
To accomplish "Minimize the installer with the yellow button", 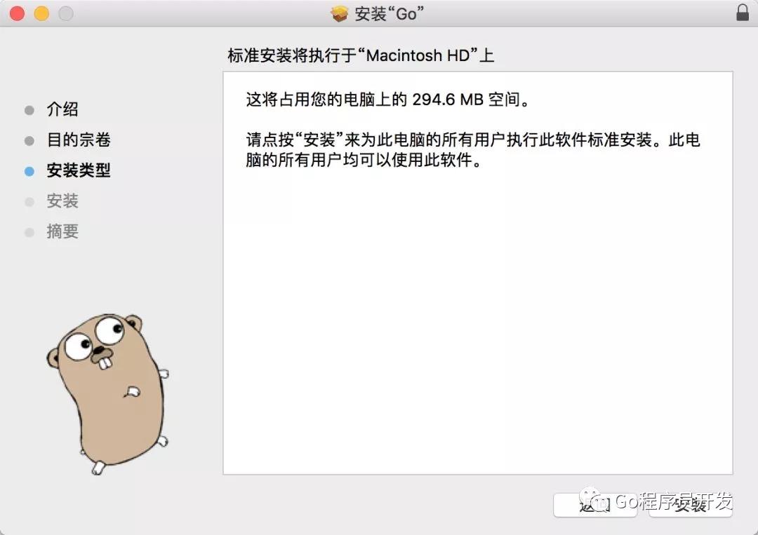I will [41, 13].
